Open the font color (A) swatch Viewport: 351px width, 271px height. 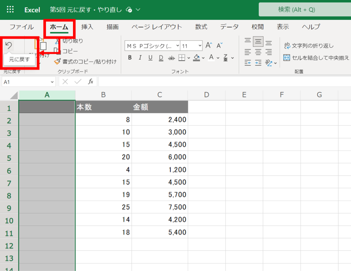(212, 58)
